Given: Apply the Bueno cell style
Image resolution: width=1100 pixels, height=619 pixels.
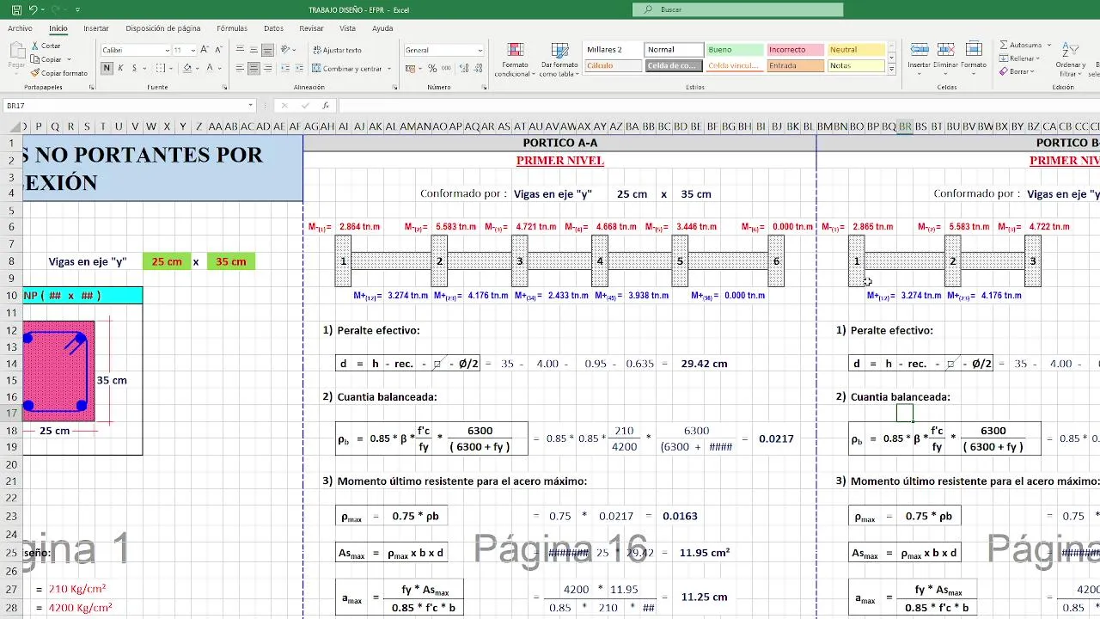Looking at the screenshot, I should pos(734,50).
